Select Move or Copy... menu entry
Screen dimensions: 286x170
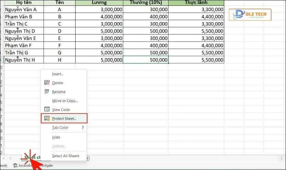pyautogui.click(x=65, y=101)
